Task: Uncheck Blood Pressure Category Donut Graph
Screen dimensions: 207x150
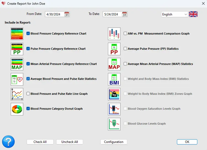Action: [x=28, y=109]
